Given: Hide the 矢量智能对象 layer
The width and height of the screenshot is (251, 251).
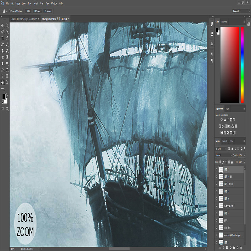Looking at the screenshot, I should (217, 206).
